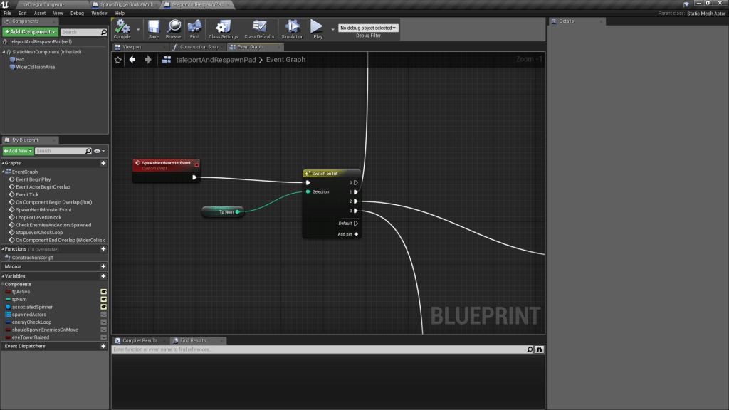Bookmark graph with the star icon
The width and height of the screenshot is (729, 410).
coord(118,60)
